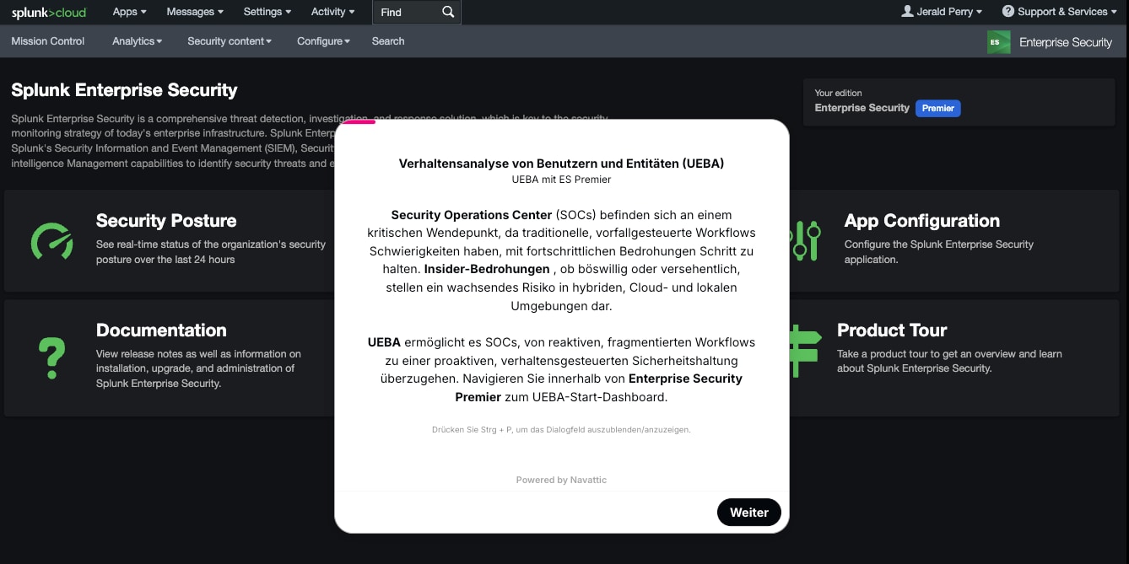Expand the Settings dropdown

(267, 12)
